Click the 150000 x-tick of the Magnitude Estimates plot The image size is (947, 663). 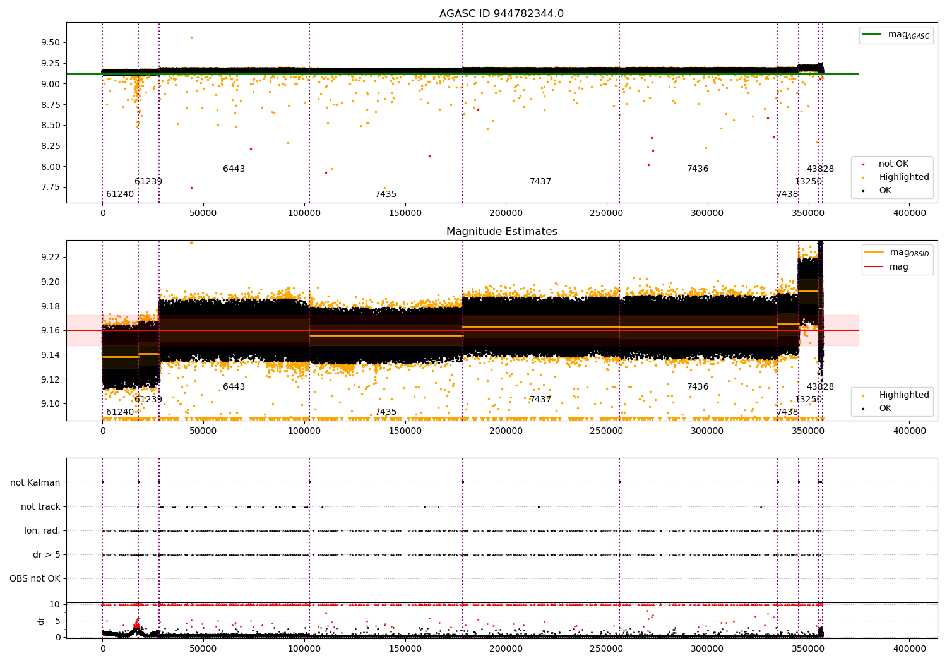click(x=405, y=431)
